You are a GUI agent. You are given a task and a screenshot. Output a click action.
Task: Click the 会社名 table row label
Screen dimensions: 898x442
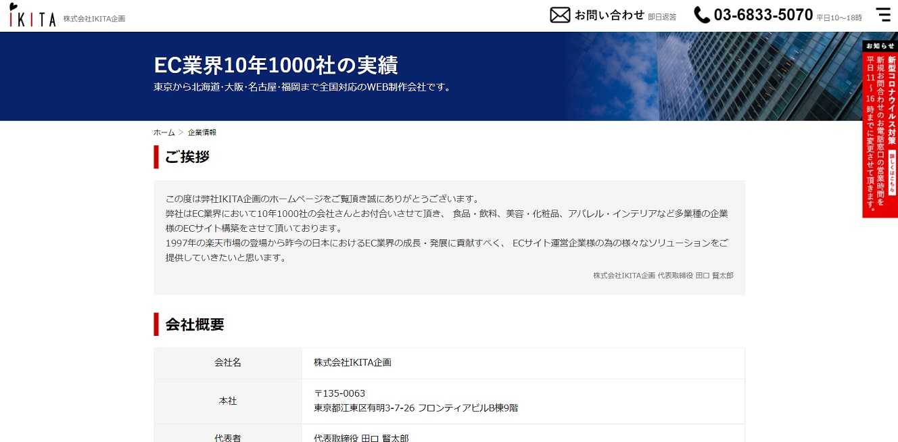pyautogui.click(x=228, y=363)
